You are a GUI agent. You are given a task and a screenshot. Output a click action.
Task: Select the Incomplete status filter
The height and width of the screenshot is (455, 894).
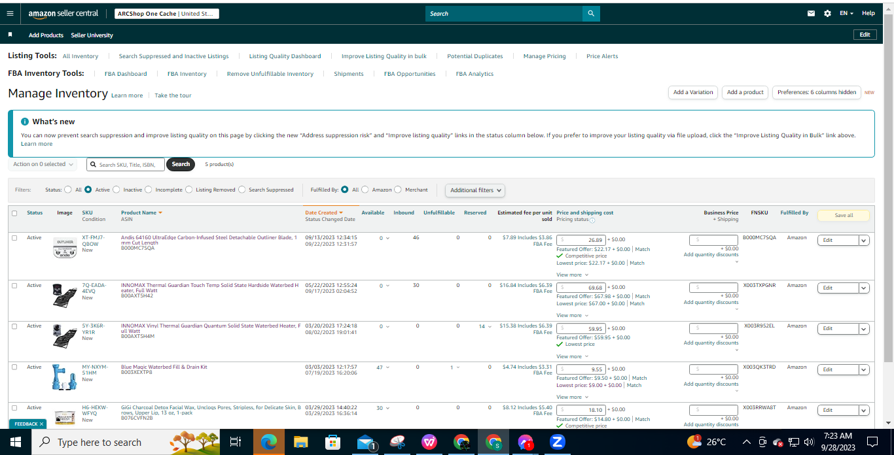point(149,190)
